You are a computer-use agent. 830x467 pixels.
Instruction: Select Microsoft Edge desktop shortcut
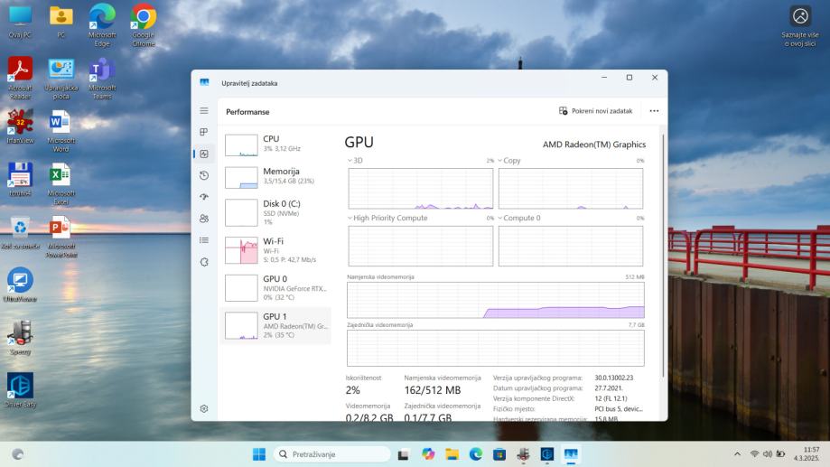(x=102, y=25)
